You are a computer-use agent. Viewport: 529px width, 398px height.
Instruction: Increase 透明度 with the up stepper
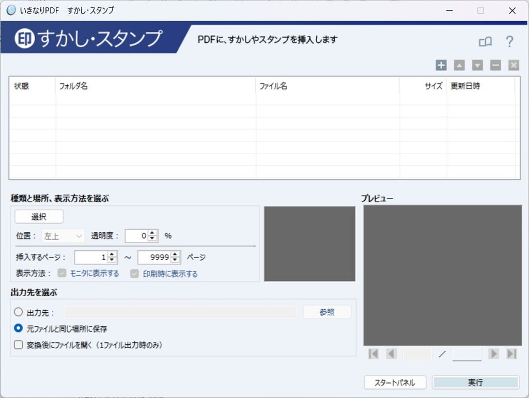coord(152,233)
